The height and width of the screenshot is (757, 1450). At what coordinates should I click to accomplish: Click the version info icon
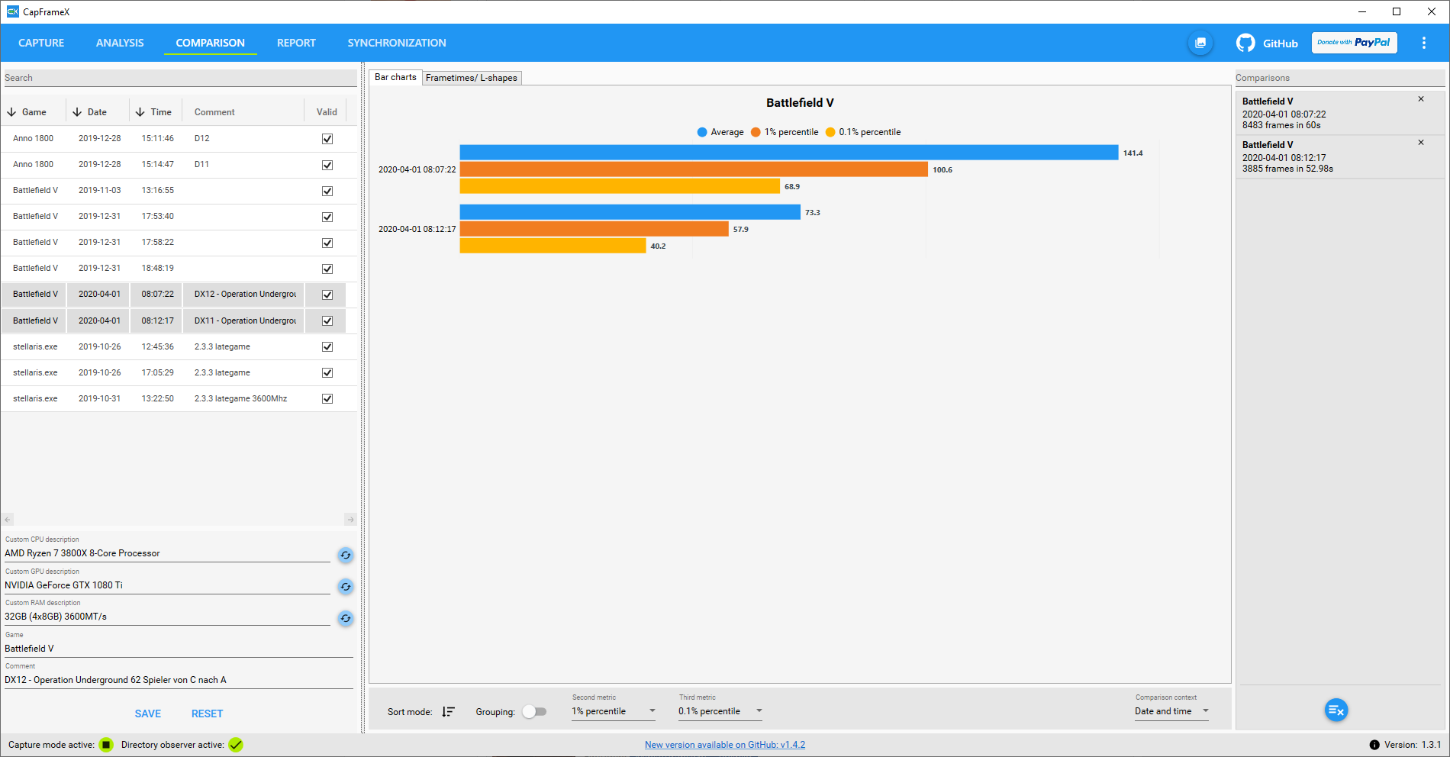(x=1374, y=745)
